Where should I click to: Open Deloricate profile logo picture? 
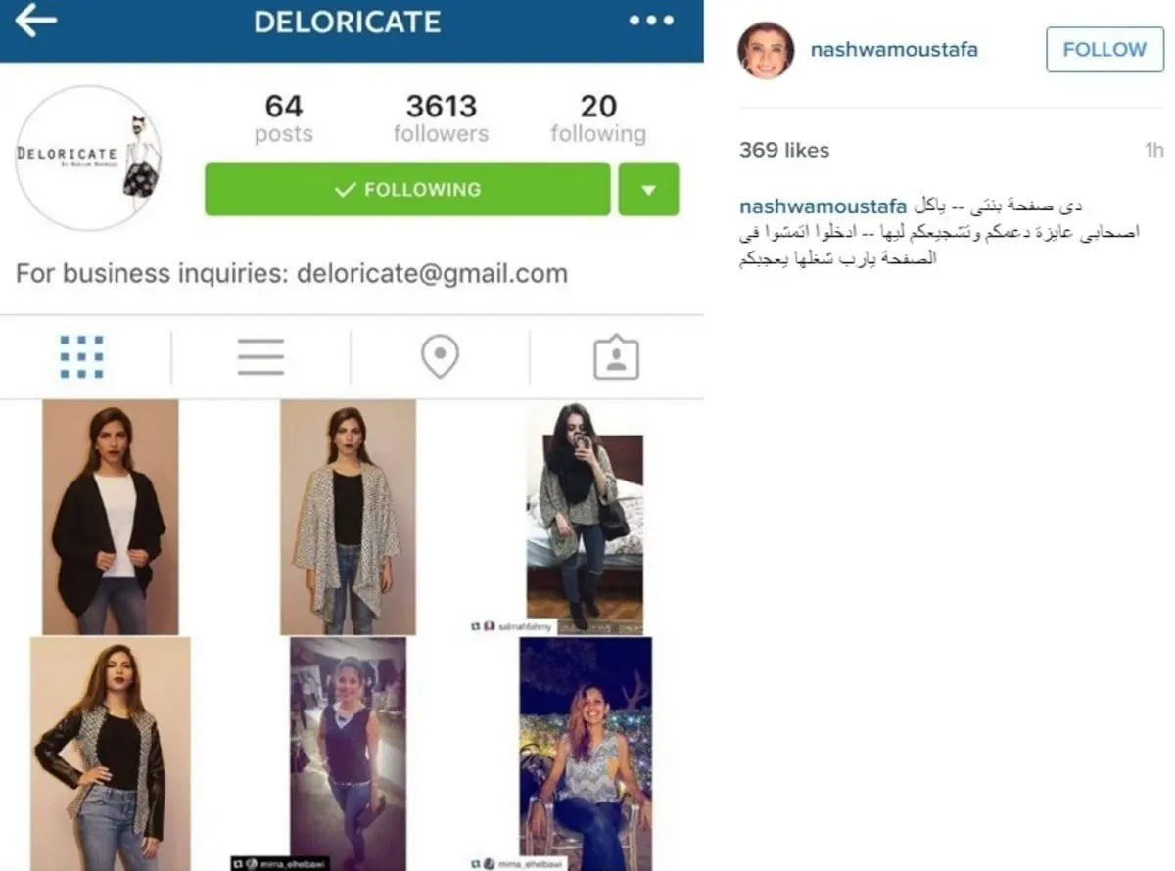click(89, 158)
